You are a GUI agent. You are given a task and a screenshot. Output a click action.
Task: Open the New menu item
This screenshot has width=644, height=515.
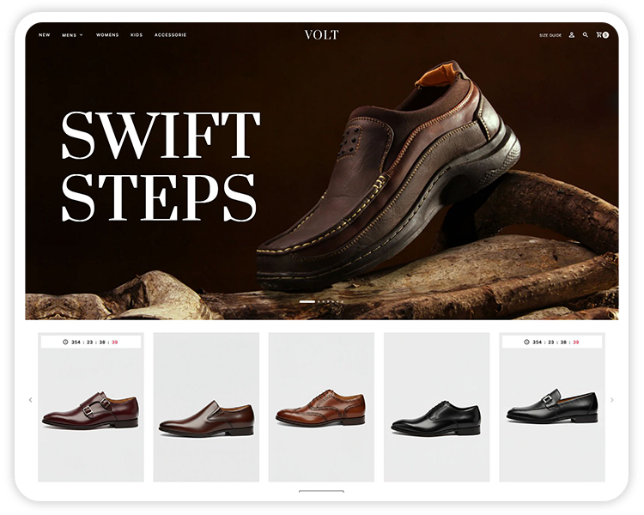44,35
